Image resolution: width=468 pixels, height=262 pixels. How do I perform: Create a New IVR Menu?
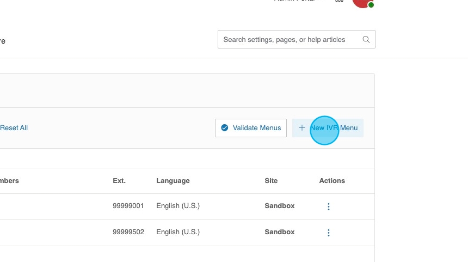pos(328,128)
